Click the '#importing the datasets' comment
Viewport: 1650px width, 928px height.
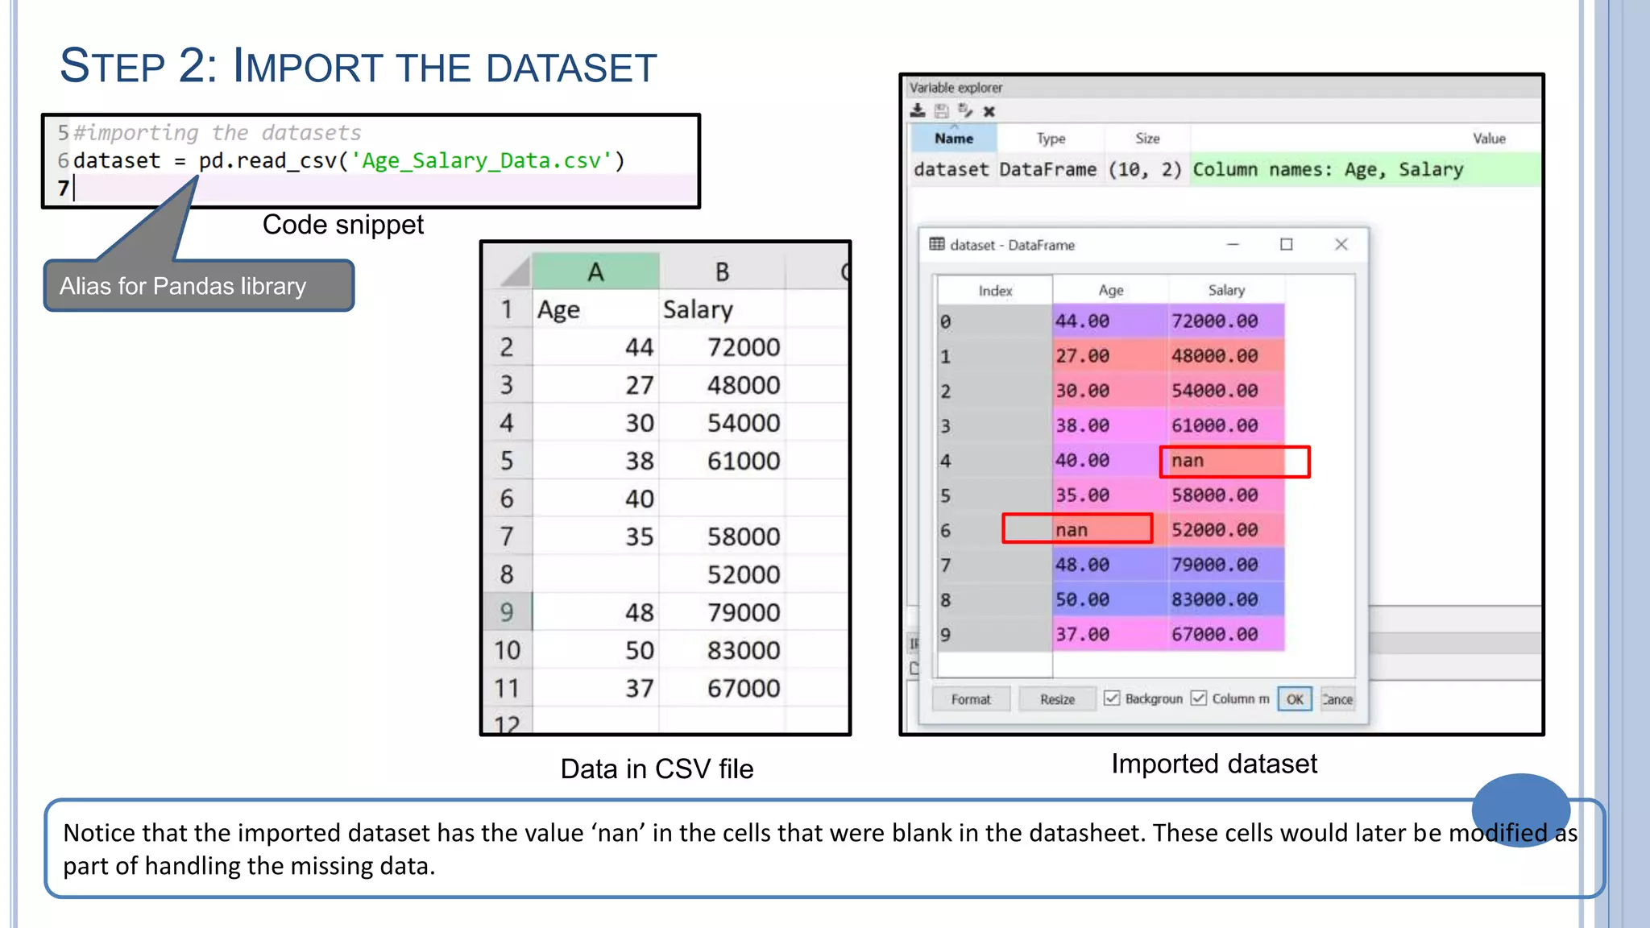click(217, 132)
